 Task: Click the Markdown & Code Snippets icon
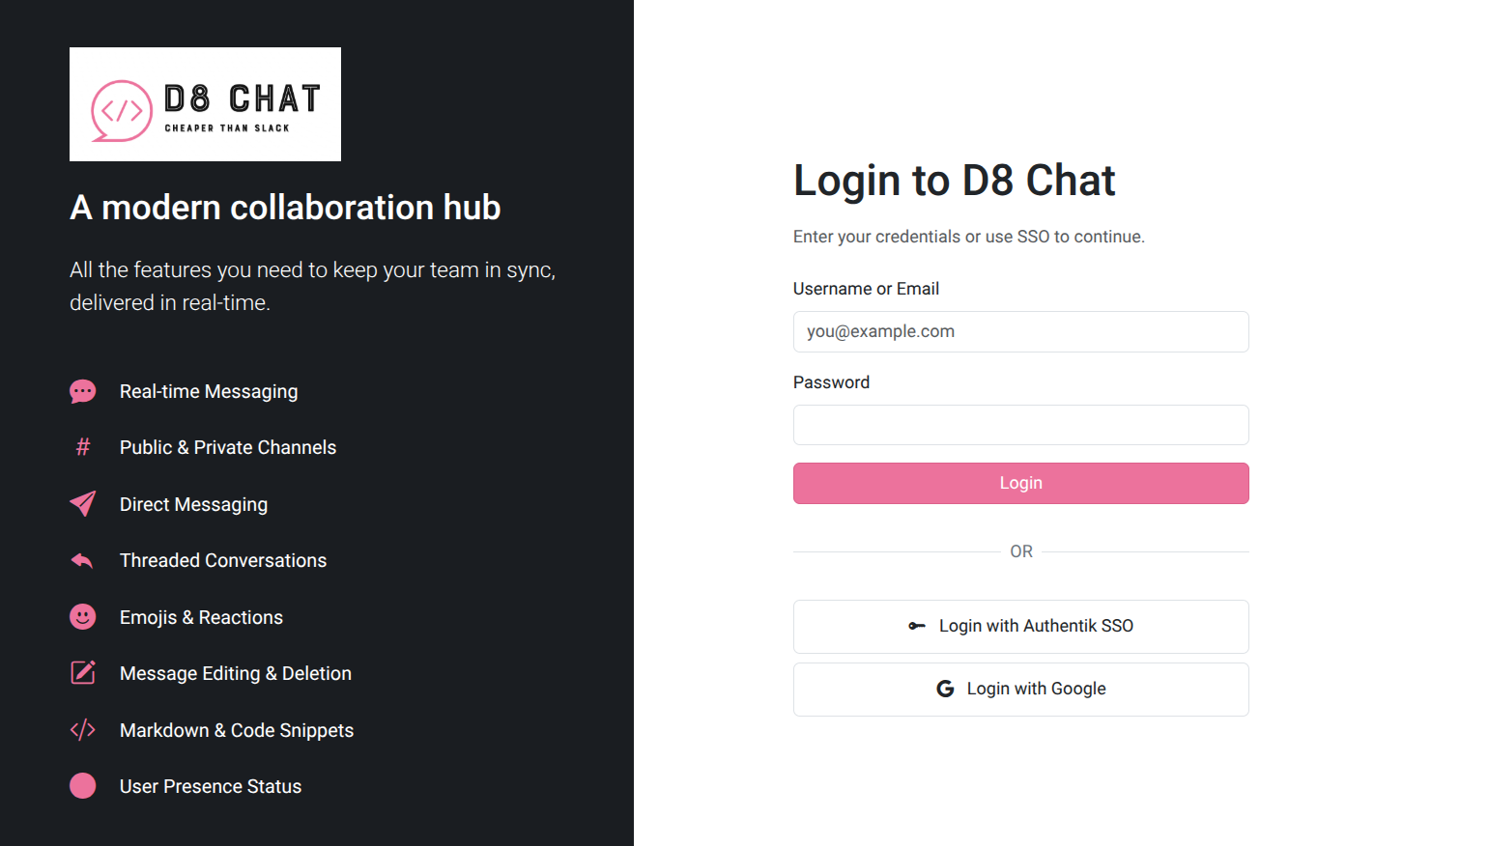[83, 729]
